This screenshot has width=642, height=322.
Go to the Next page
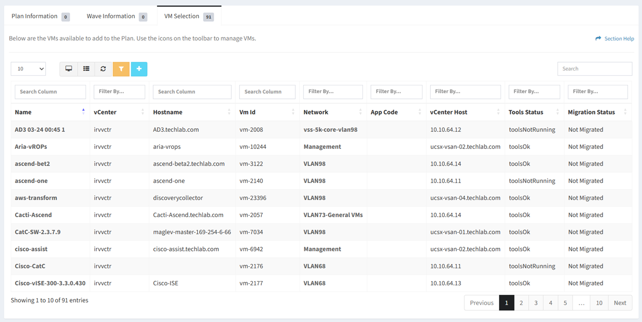click(620, 303)
